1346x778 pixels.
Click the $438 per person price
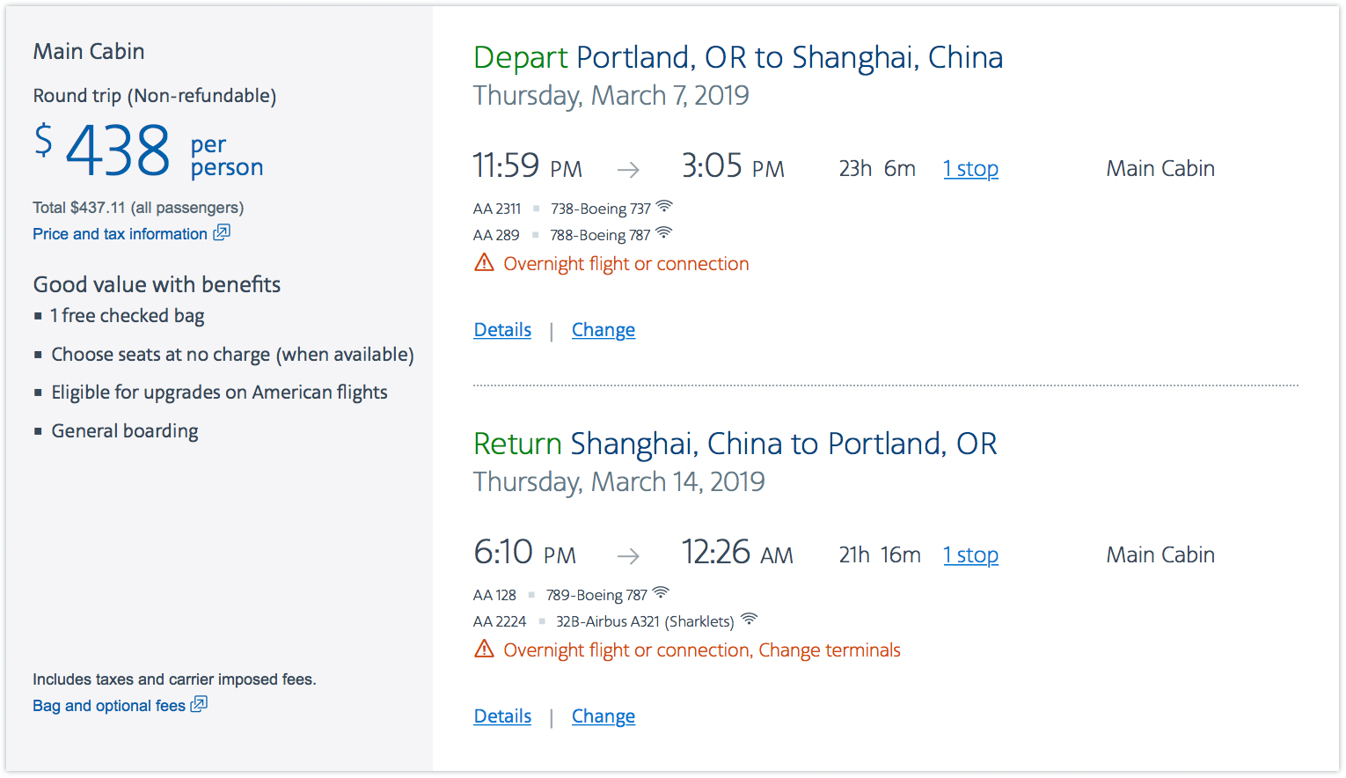[x=119, y=150]
